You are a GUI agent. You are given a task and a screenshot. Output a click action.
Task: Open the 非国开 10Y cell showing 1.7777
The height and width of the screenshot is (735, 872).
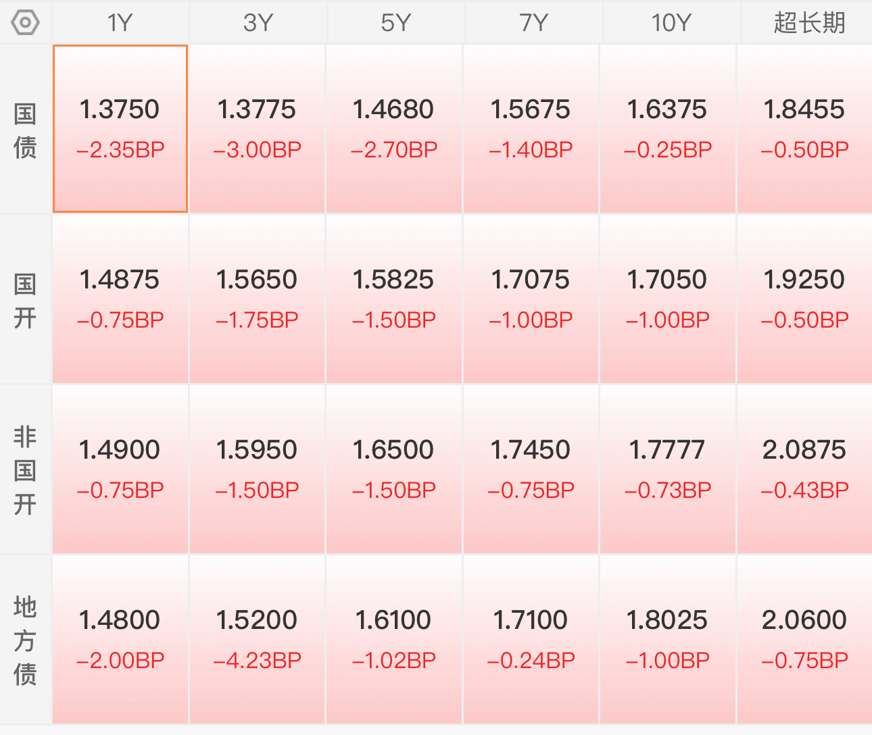[667, 470]
